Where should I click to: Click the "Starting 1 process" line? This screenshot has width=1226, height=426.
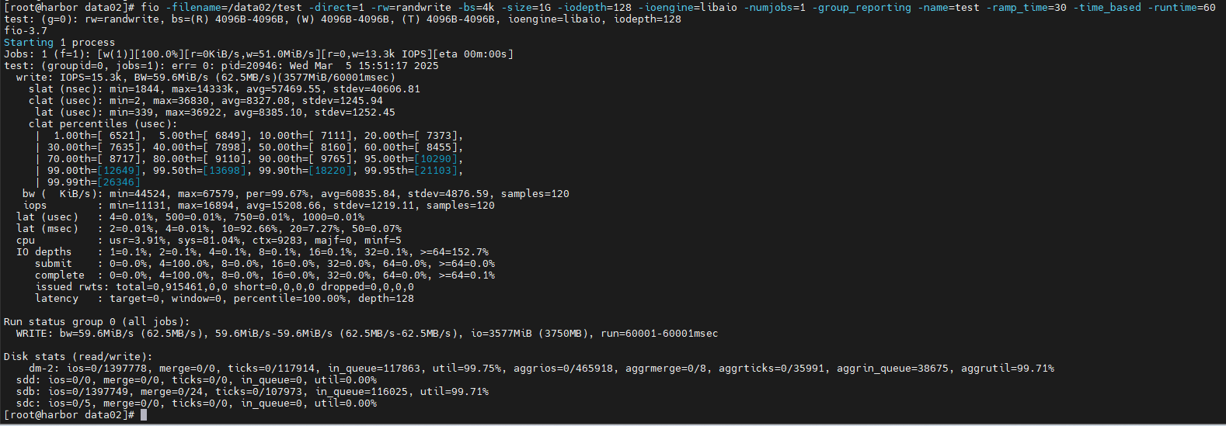coord(59,42)
